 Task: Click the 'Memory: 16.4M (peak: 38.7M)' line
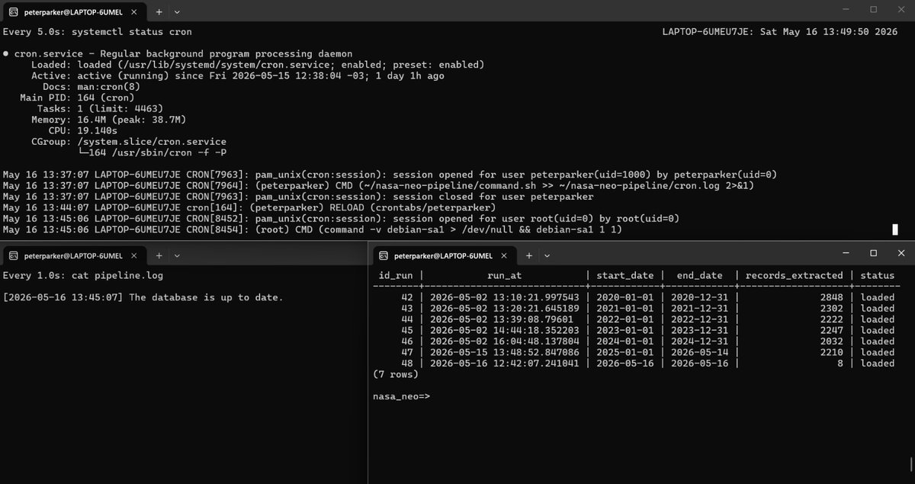108,120
